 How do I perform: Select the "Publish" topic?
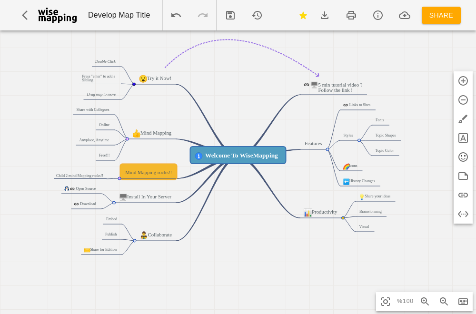[111, 234]
